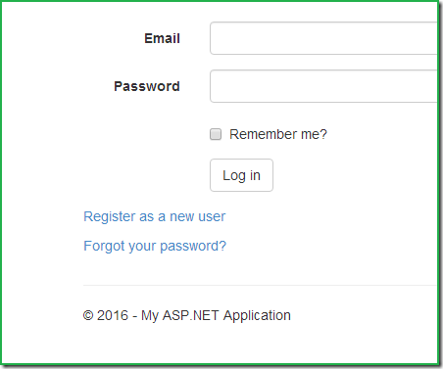
Task: Submit the form using Log in
Action: [241, 175]
